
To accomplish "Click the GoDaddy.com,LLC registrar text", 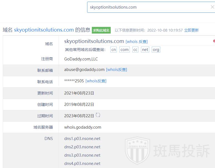I will 81,59.
